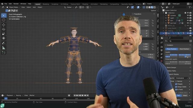
Task: Click the Light object icon in outliner
Action: point(169,18)
